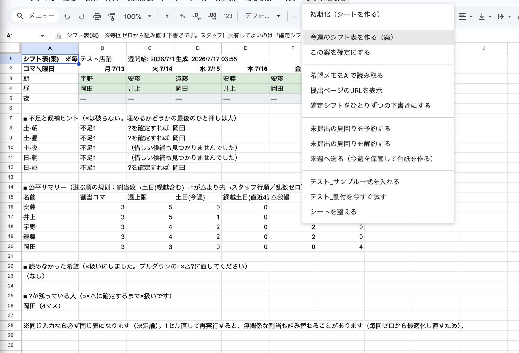Image resolution: width=519 pixels, height=353 pixels.
Task: Select column B header
Action: pyautogui.click(x=102, y=48)
